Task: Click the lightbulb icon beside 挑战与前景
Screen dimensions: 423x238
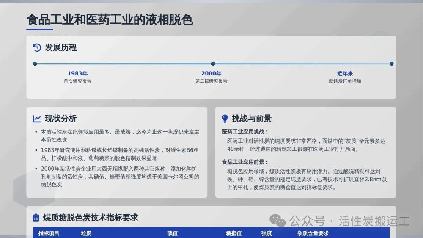Action: 225,119
